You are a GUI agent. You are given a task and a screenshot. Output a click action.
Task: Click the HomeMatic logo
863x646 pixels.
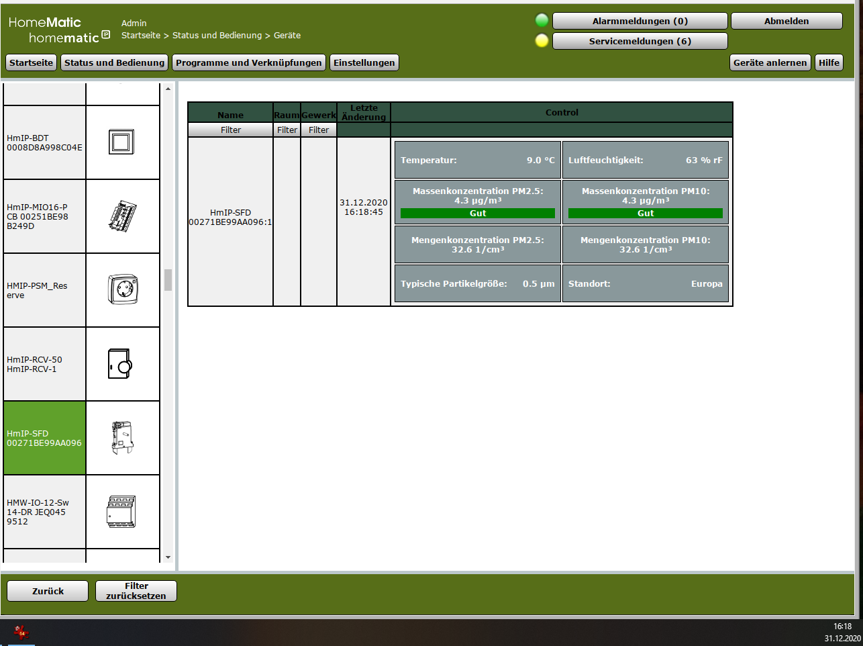click(59, 30)
